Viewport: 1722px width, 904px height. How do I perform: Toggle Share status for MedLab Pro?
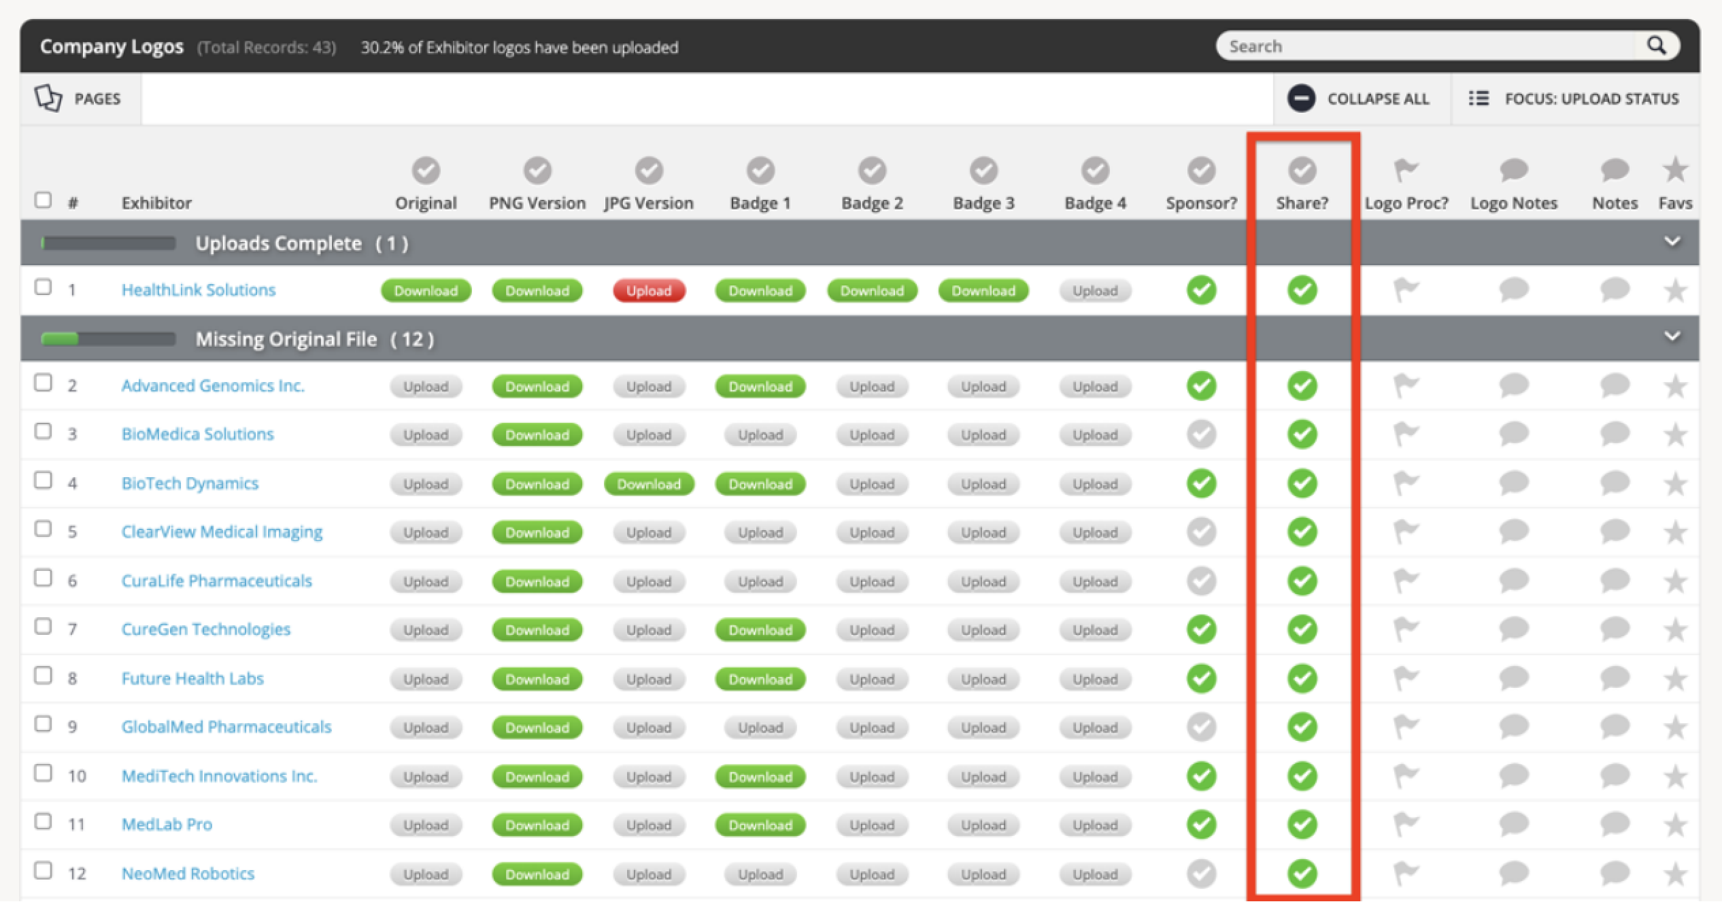1302,824
